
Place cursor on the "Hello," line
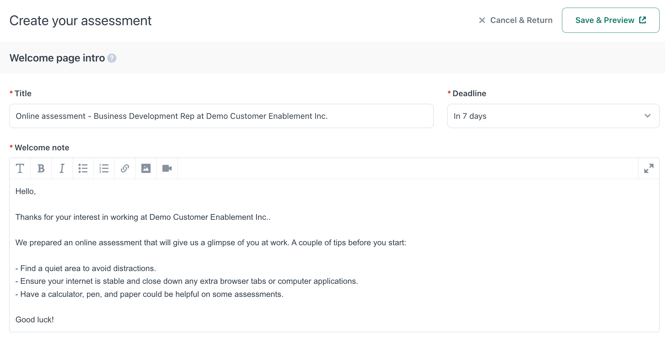tap(26, 191)
